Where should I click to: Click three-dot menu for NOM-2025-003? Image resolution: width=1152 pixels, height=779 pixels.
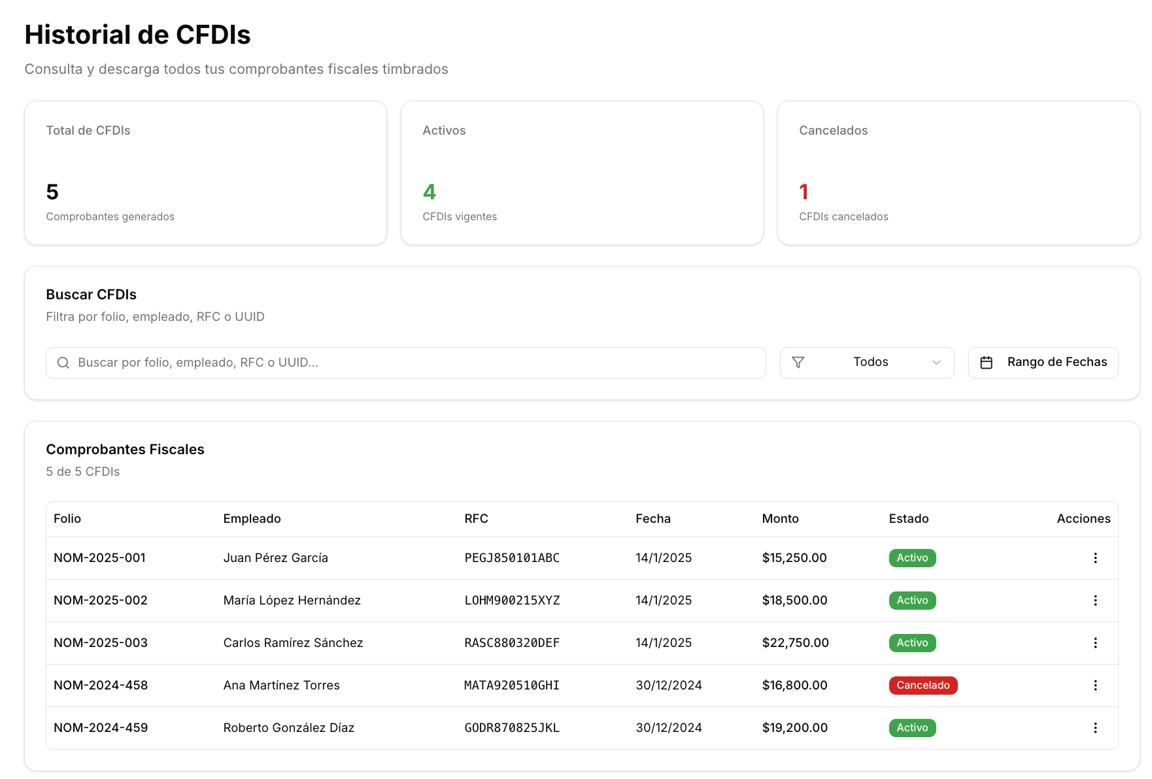point(1095,643)
